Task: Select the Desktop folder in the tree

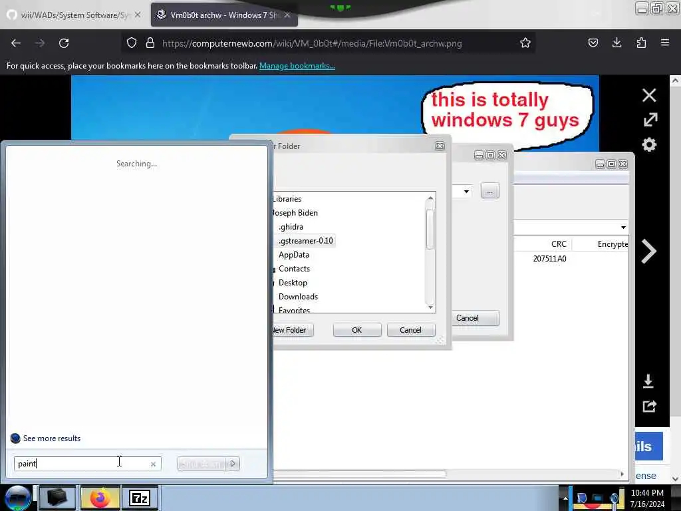Action: pyautogui.click(x=293, y=282)
